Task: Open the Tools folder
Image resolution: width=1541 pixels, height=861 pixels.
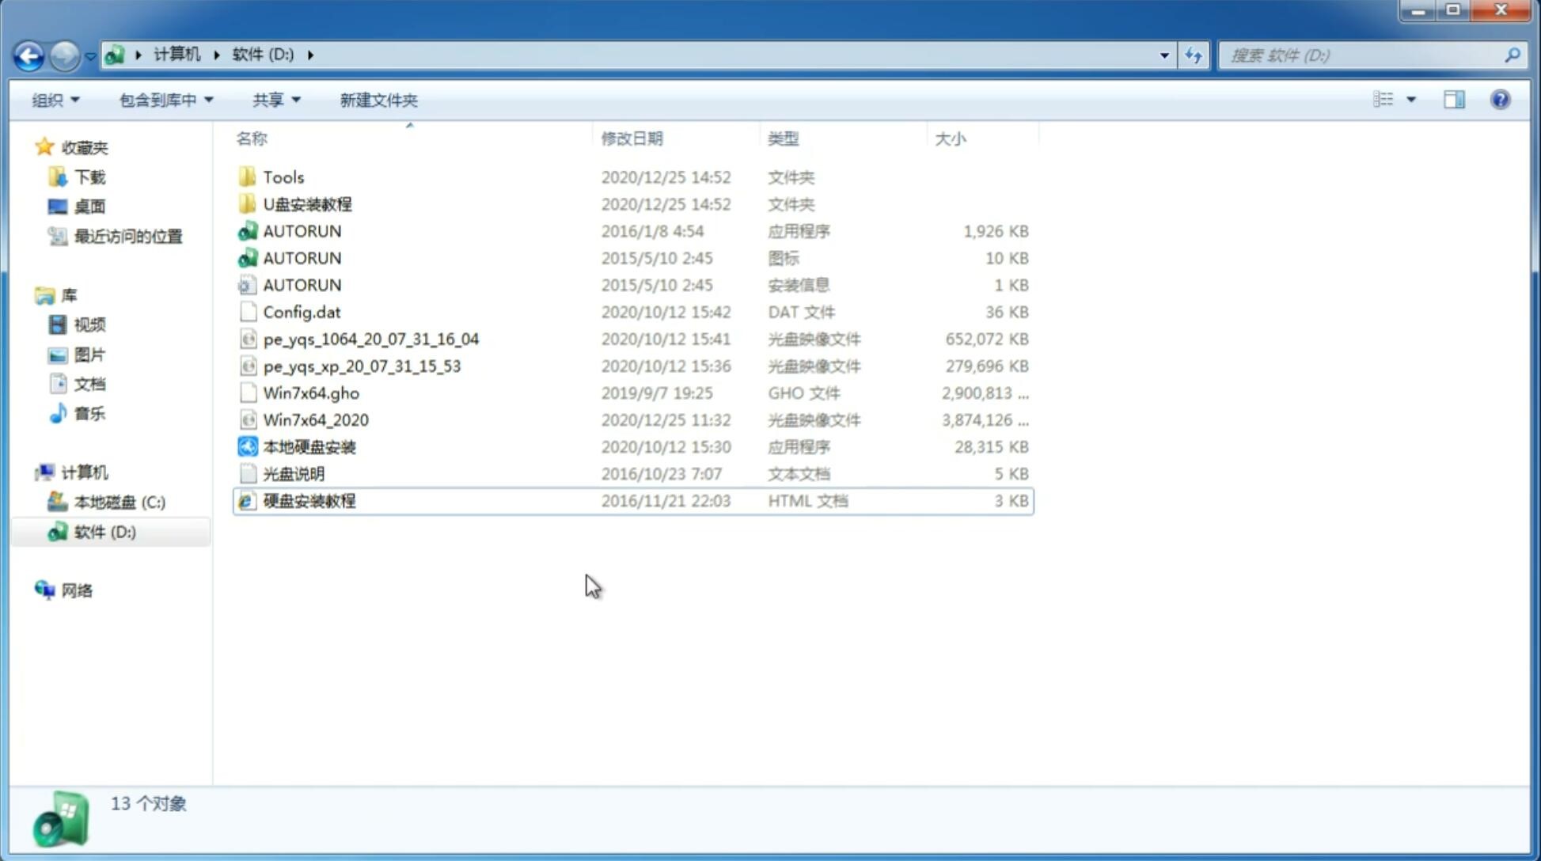Action: coord(282,176)
